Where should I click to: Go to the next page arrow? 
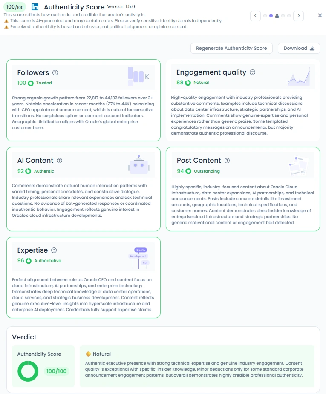(299, 16)
